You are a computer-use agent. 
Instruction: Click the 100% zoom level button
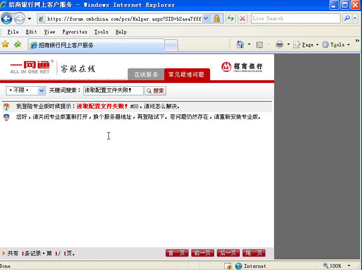(x=332, y=266)
